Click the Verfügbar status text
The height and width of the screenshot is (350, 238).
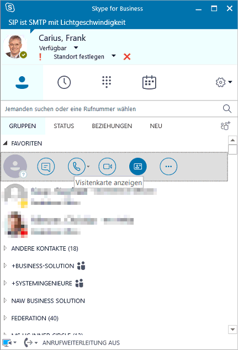coord(53,48)
